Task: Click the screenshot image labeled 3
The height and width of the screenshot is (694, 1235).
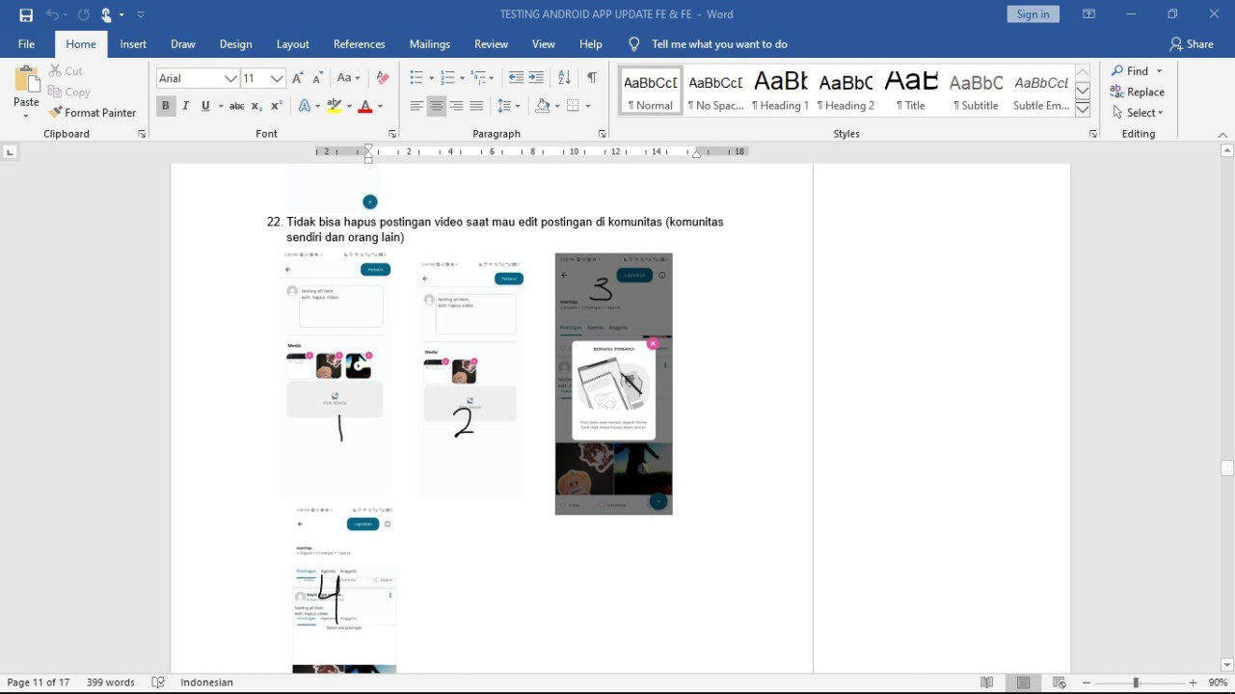Action: (613, 384)
